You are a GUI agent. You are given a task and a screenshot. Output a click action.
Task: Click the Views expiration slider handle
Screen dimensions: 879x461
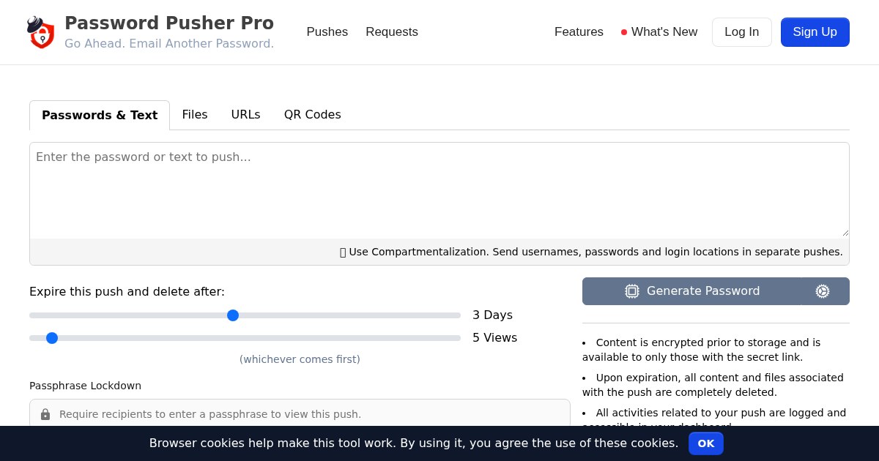[52, 338]
